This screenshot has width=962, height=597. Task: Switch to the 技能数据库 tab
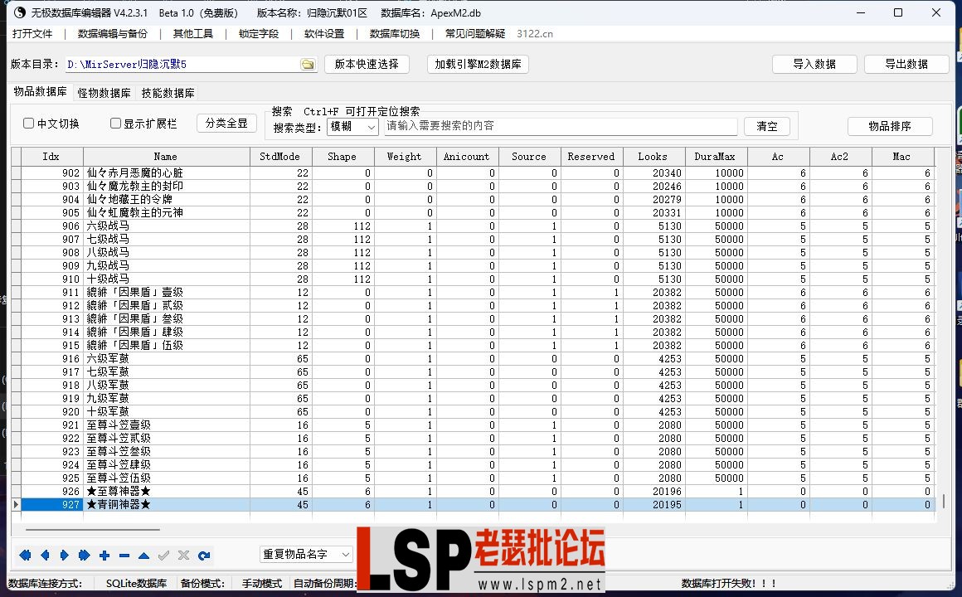(x=168, y=93)
